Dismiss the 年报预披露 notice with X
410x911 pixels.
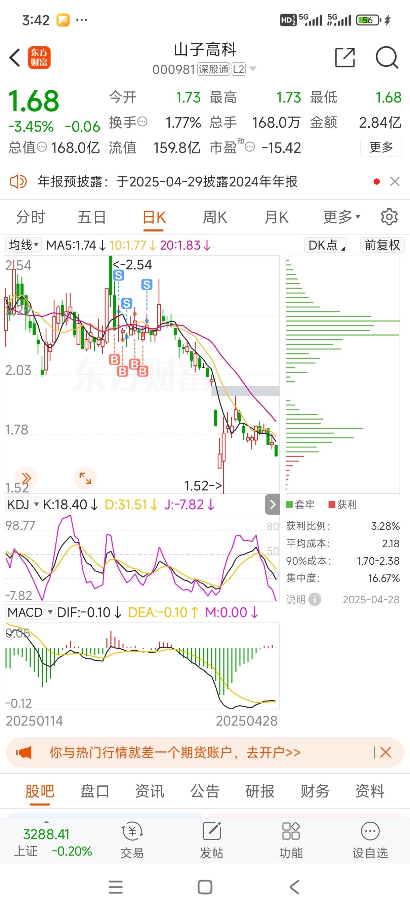point(395,182)
